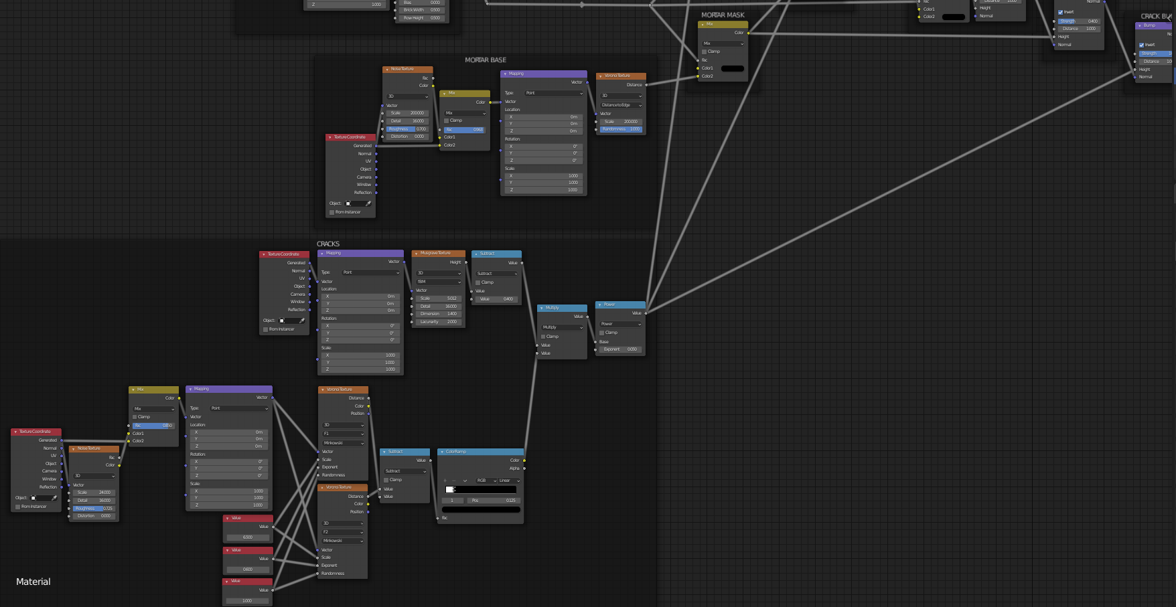Open the ColorRamp tools chevron menu
This screenshot has width=1176, height=607.
coord(465,481)
